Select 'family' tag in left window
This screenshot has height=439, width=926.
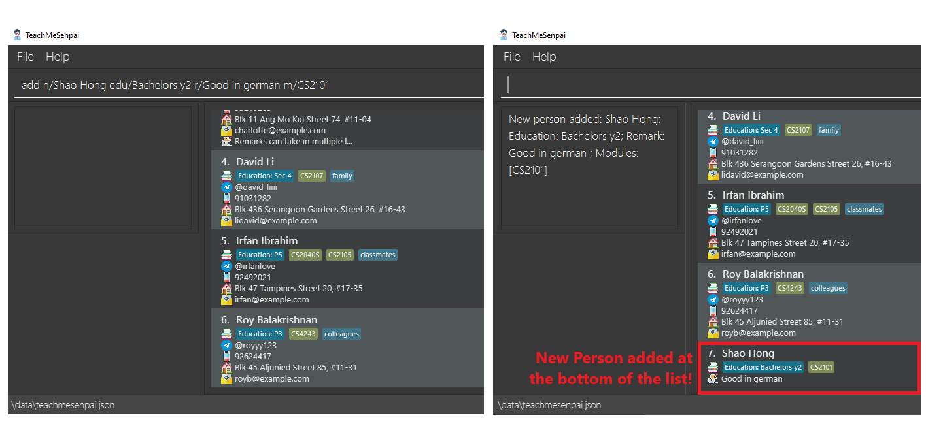pos(342,176)
